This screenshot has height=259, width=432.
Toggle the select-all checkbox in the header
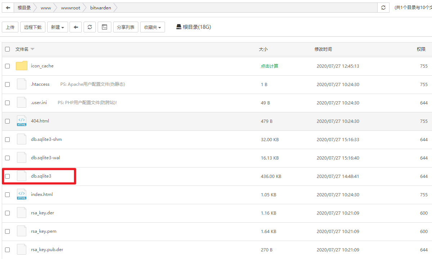click(7, 49)
